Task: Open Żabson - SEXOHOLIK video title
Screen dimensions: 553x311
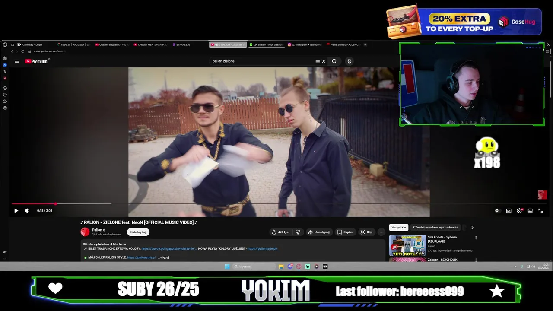Action: [x=442, y=260]
